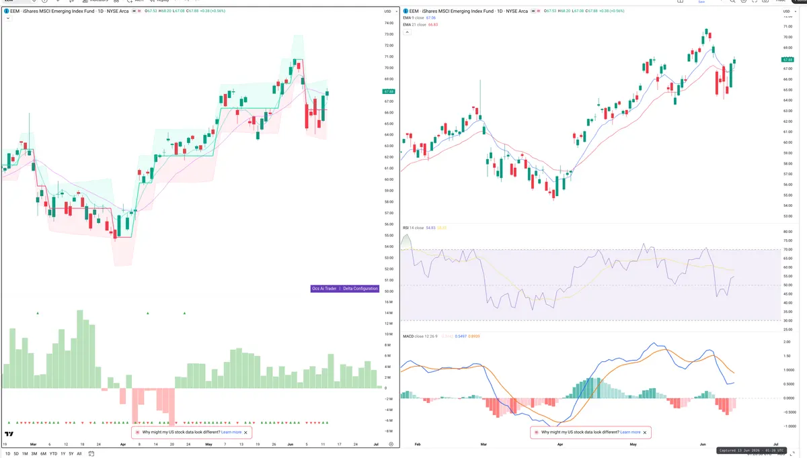Dismiss the right chart stock data notice
Viewport: 807px width, 458px height.
(x=645, y=432)
